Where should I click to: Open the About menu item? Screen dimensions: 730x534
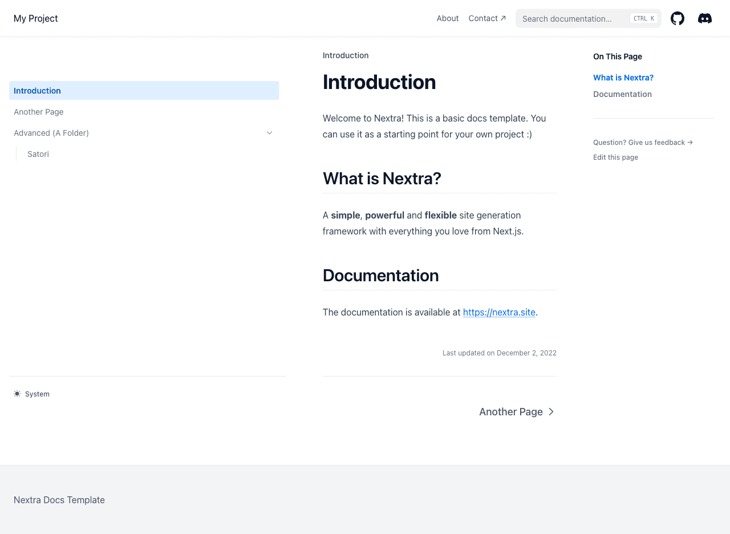(x=447, y=18)
